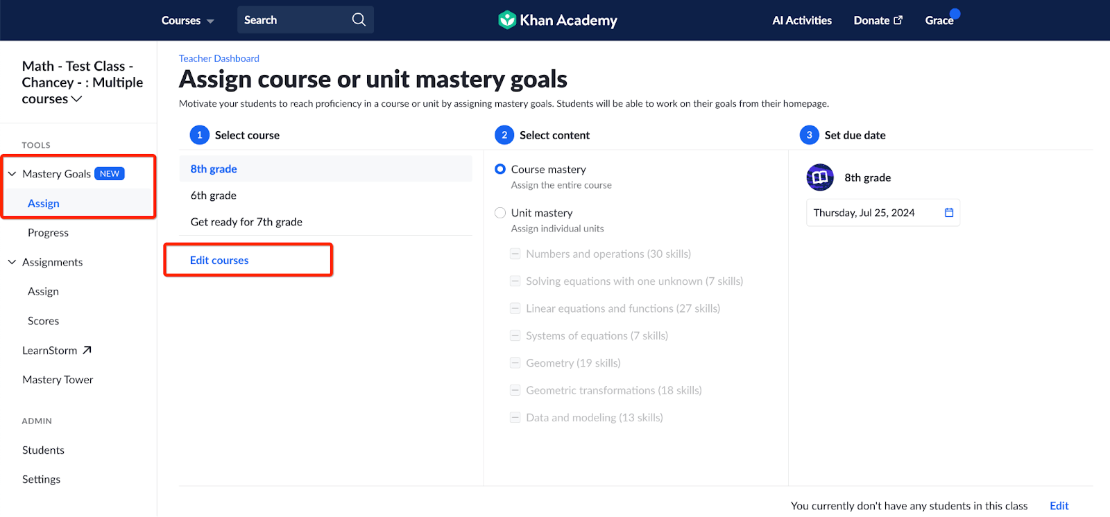This screenshot has height=517, width=1110.
Task: Open Assign under Mastery Goals
Action: coord(44,203)
